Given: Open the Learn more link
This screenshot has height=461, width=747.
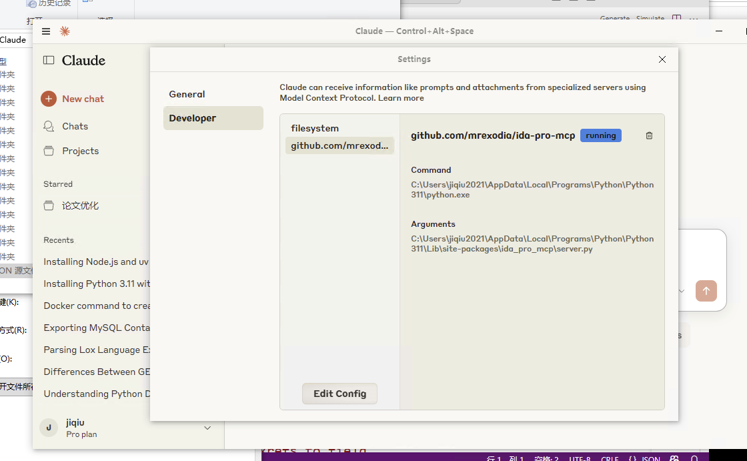Looking at the screenshot, I should tap(401, 97).
